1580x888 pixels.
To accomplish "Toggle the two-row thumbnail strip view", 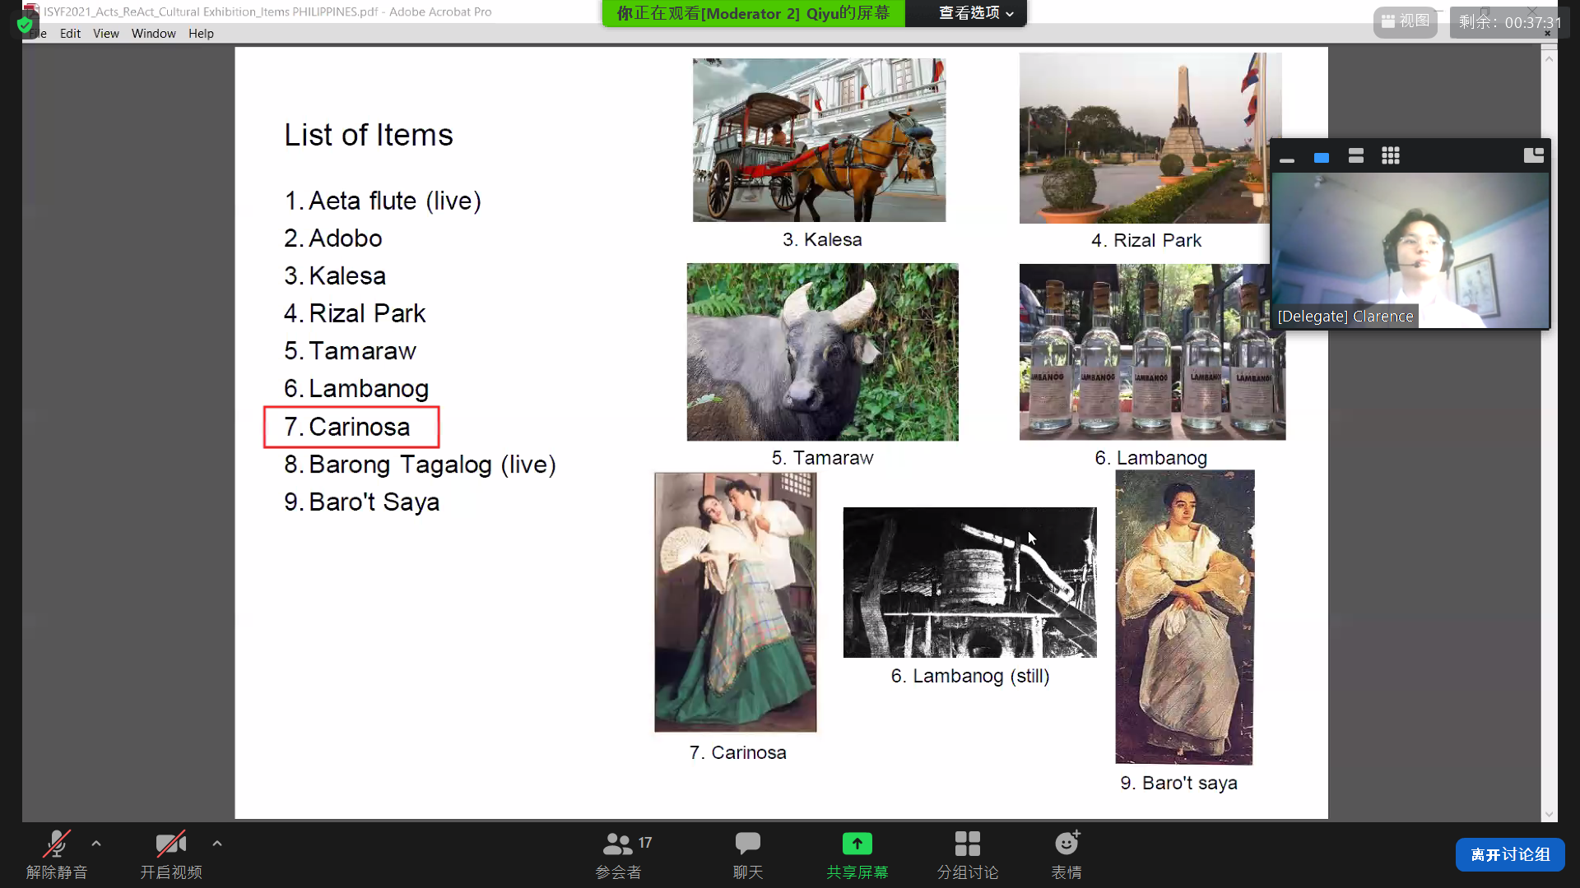I will 1356,156.
